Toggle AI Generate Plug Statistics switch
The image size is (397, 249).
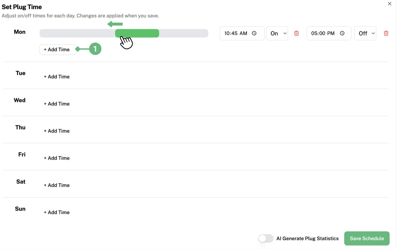pos(266,238)
